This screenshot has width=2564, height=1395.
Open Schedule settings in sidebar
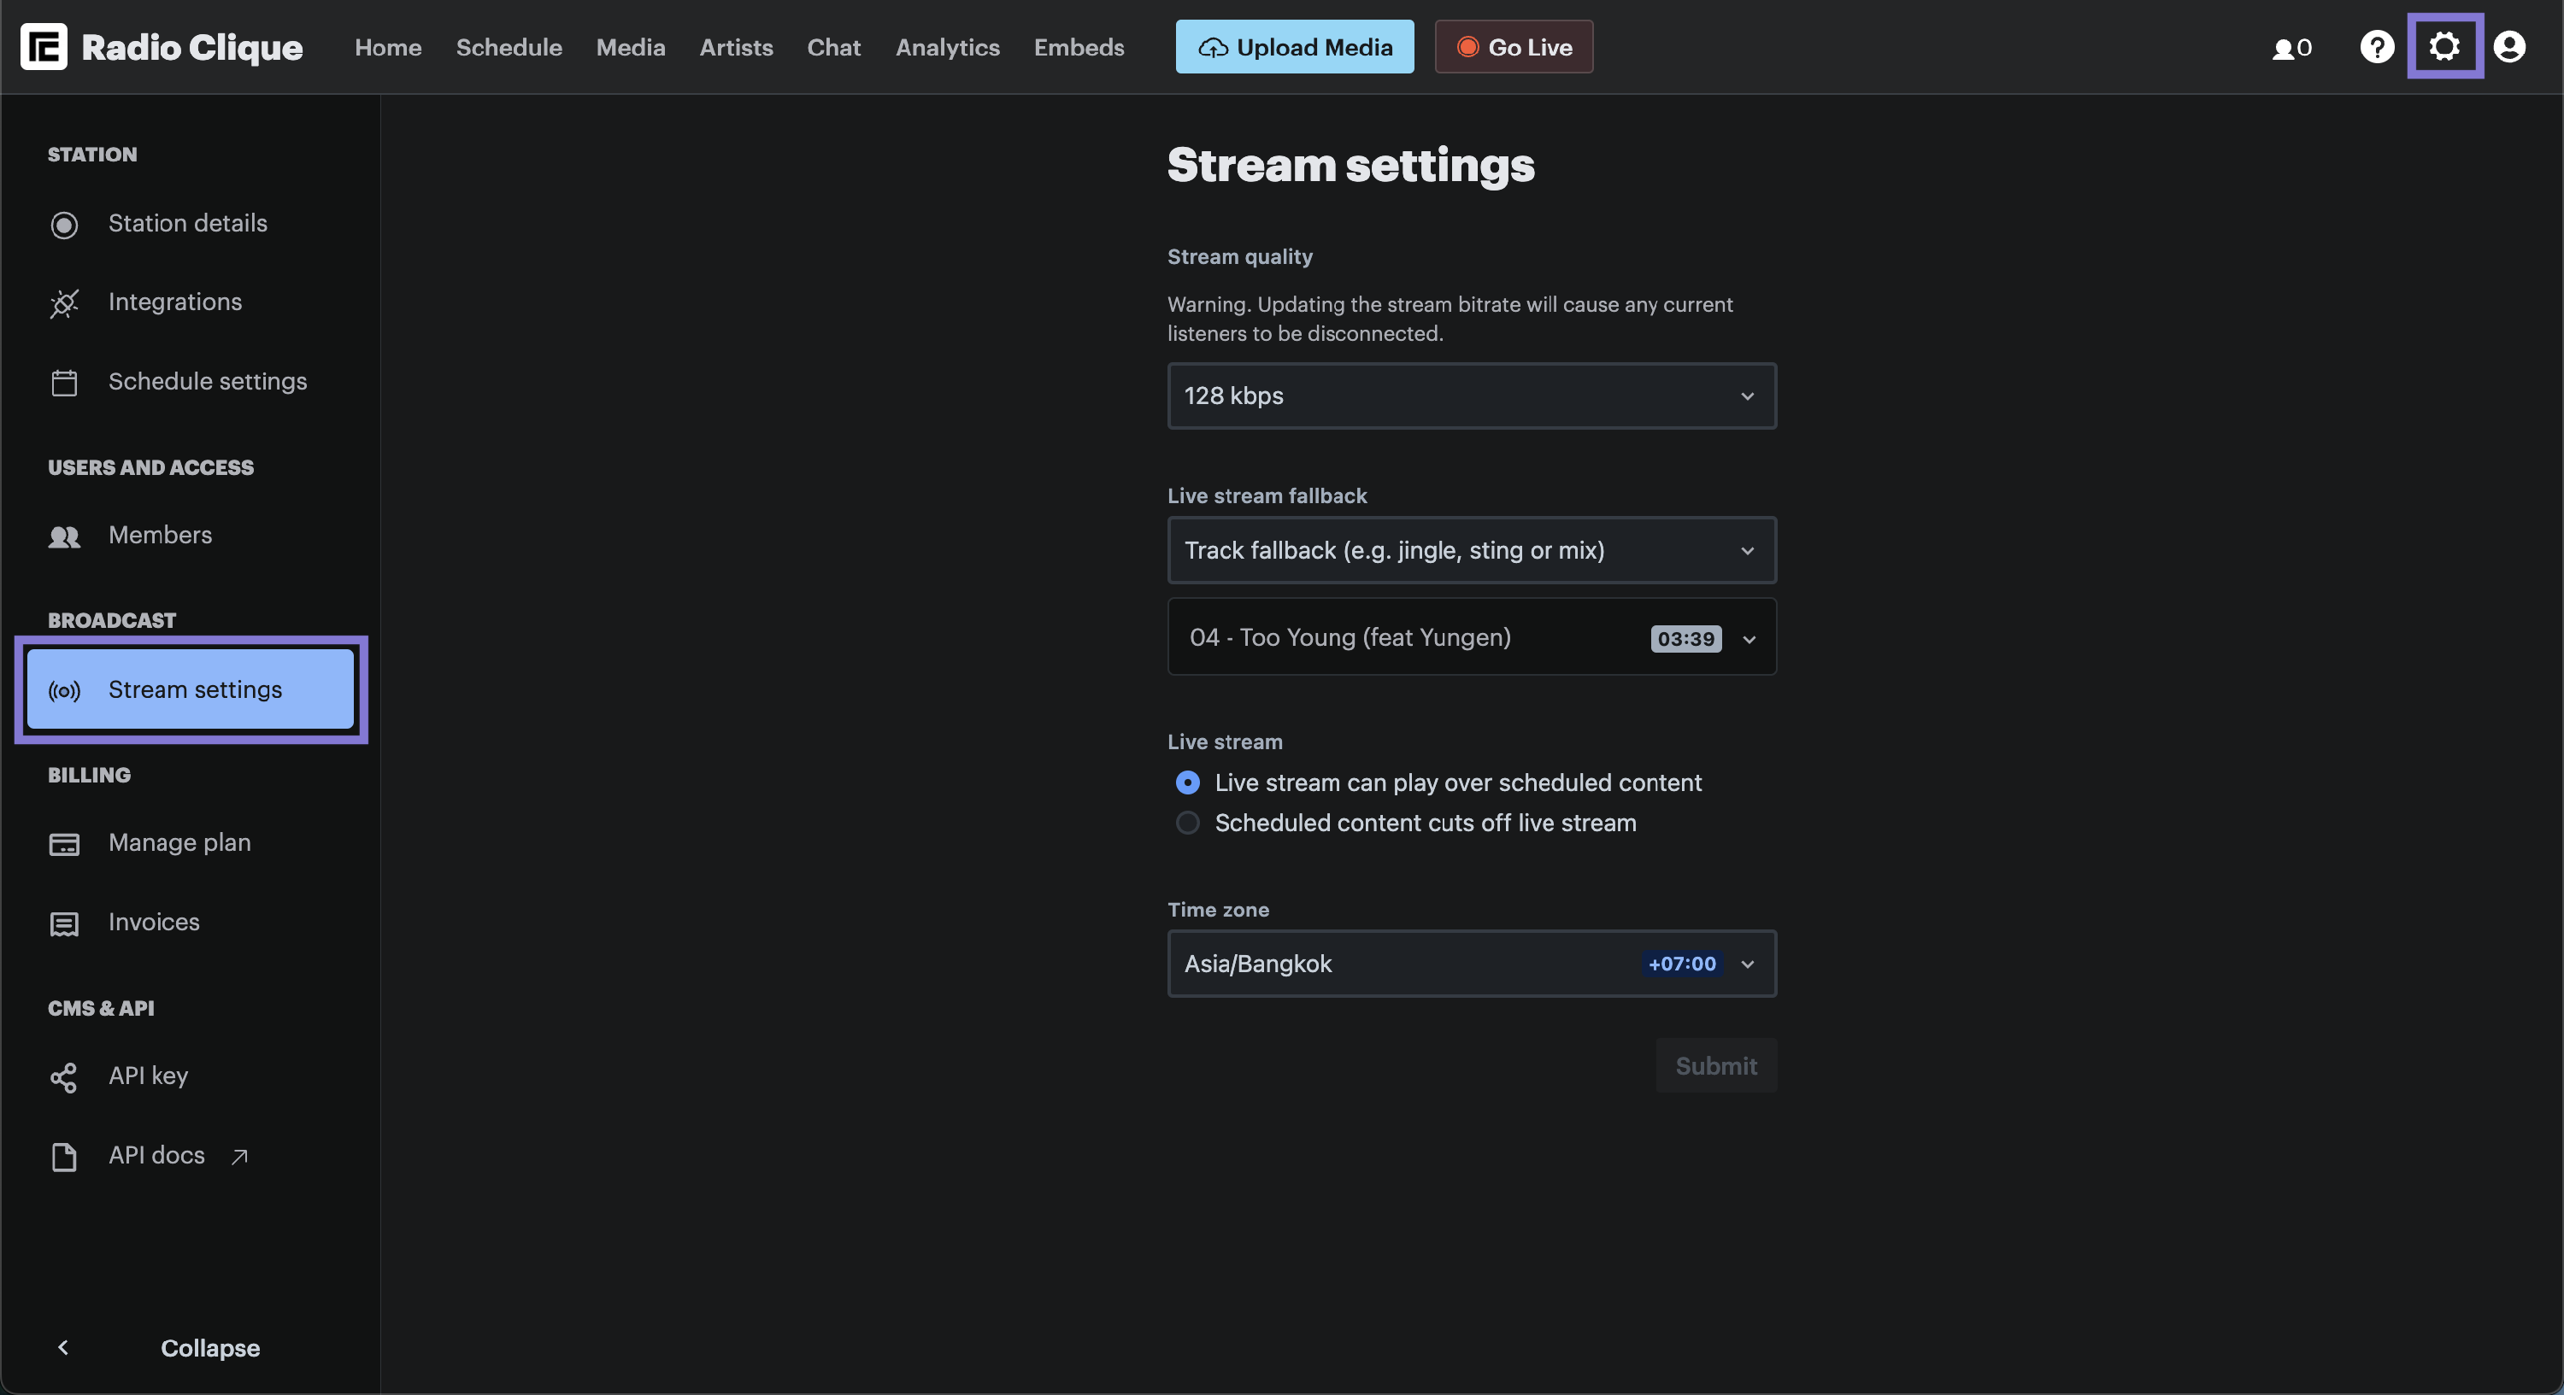[190, 382]
